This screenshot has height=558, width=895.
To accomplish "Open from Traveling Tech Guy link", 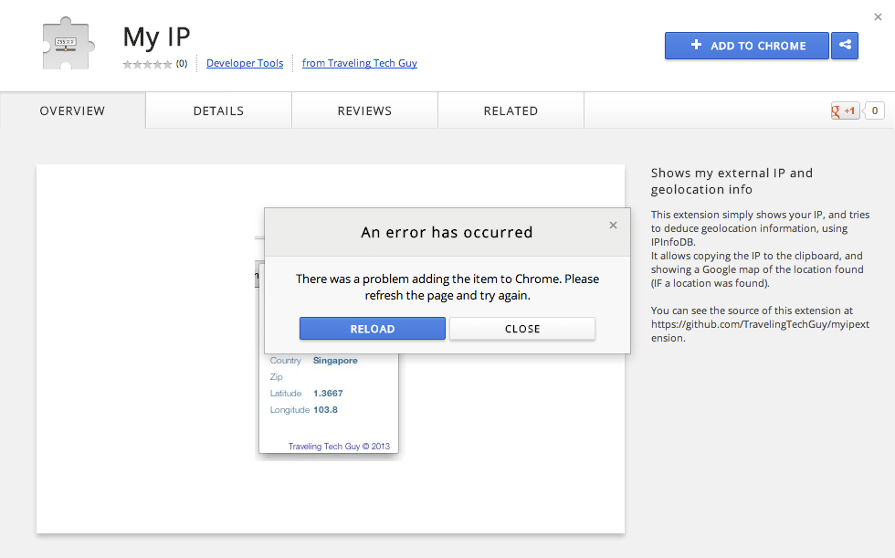I will 360,63.
